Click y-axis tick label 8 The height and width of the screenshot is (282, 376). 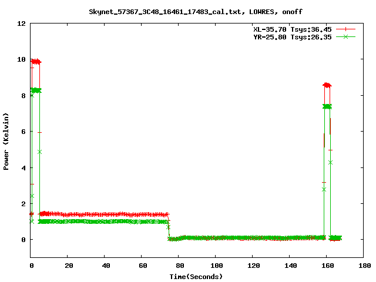[x=23, y=96]
